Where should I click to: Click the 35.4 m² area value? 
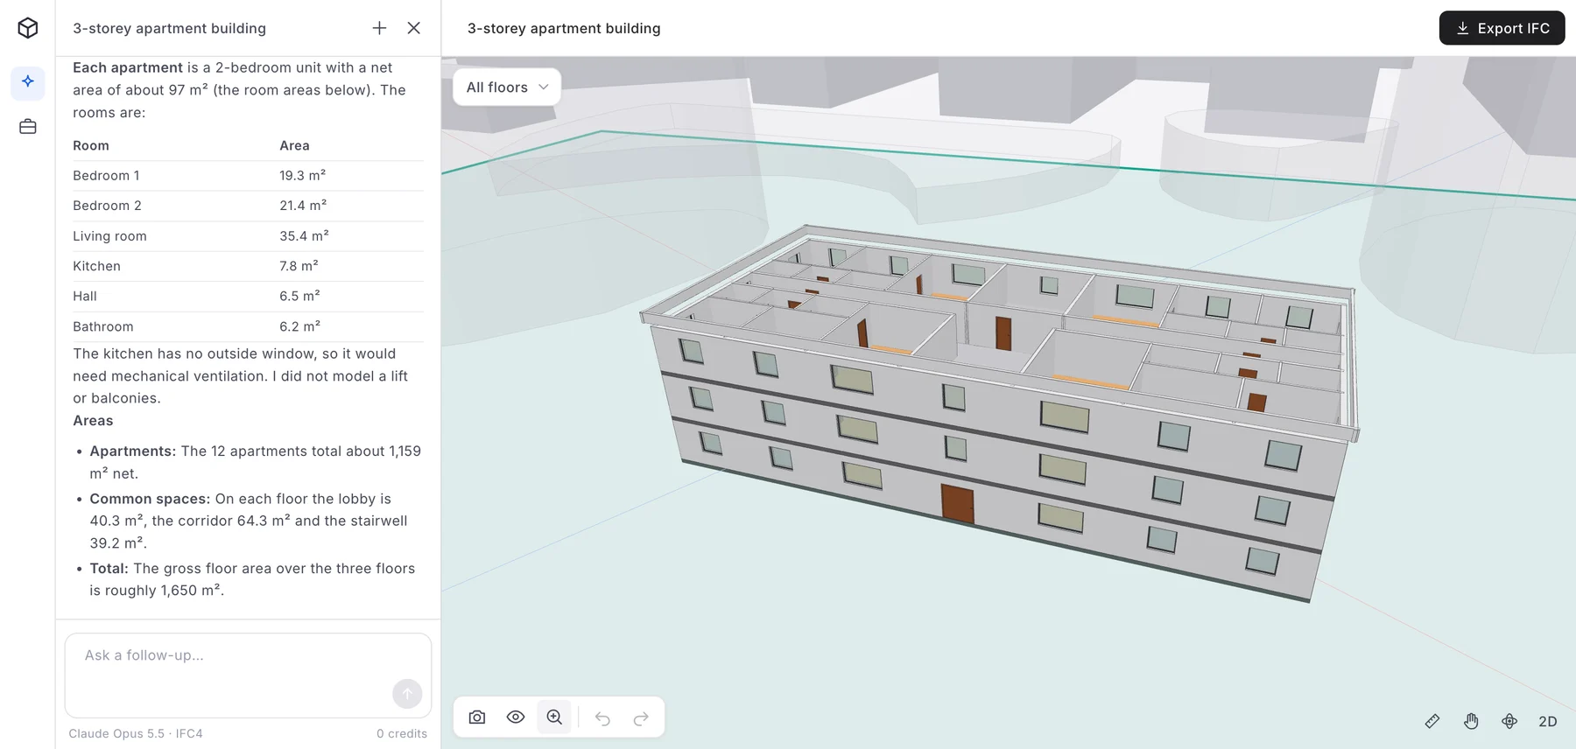pos(304,236)
